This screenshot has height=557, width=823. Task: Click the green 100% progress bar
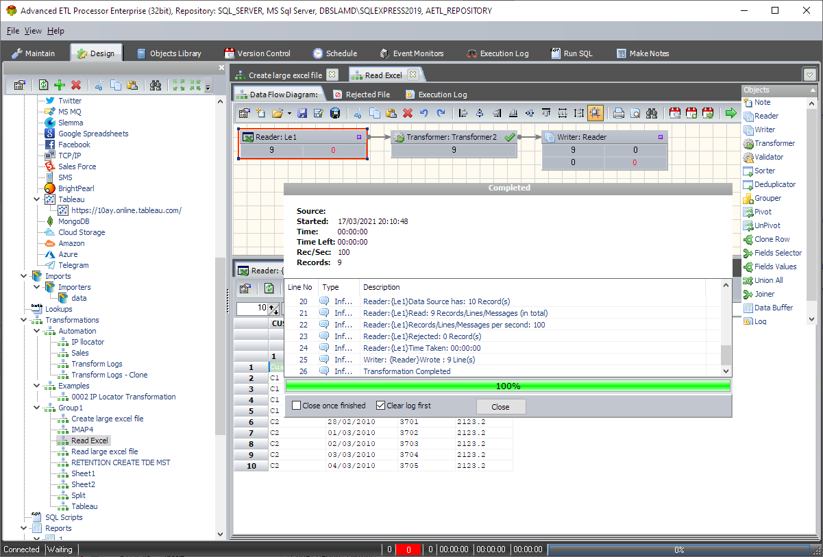coord(508,385)
